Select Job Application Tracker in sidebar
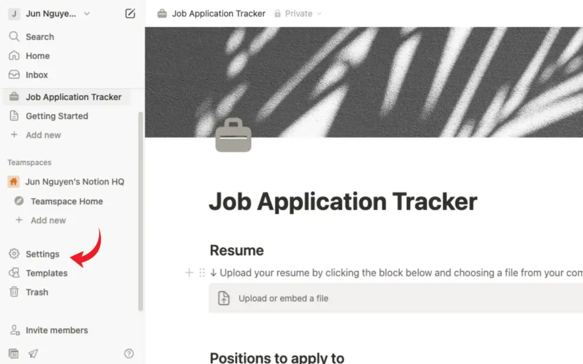Screen dimensions: 583x364 tap(73, 97)
